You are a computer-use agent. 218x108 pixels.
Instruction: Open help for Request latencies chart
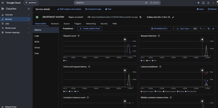click(159, 36)
